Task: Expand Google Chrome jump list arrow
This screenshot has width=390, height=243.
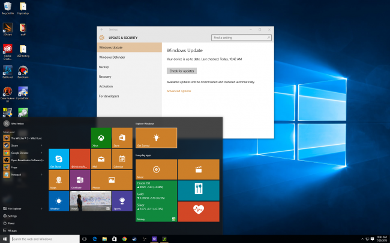Action: 41,153
